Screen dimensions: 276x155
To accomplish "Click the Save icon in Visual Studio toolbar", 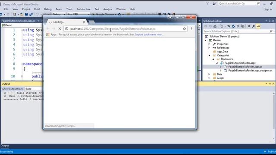I will (x=26, y=14).
